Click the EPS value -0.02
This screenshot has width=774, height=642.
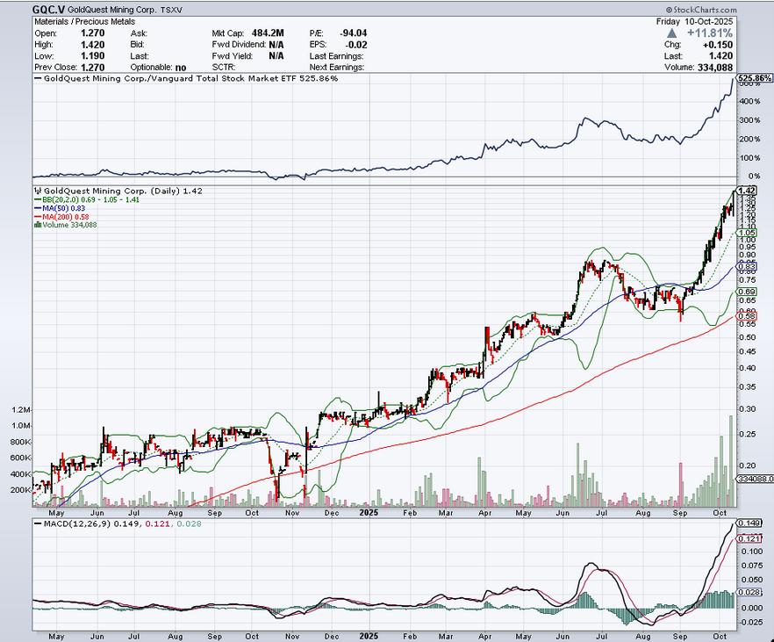tap(357, 45)
